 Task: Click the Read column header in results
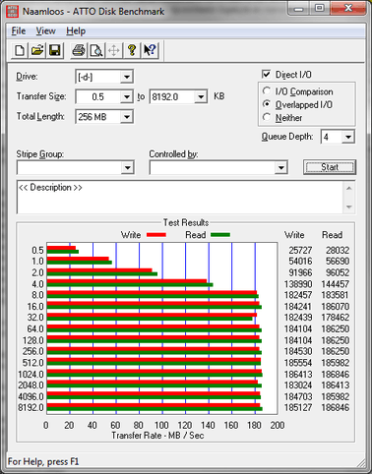[x=332, y=235]
